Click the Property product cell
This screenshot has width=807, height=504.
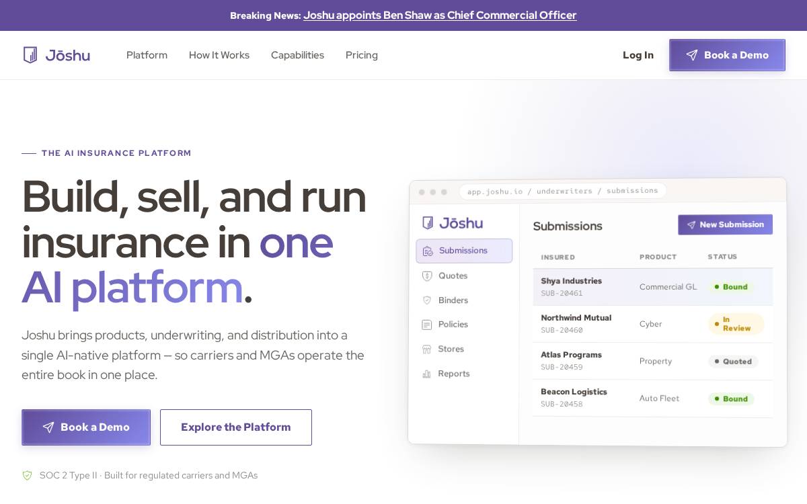[x=656, y=361]
